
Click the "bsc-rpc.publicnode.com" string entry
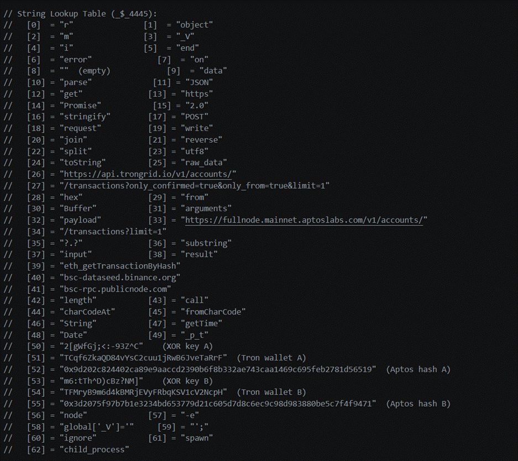coord(116,289)
